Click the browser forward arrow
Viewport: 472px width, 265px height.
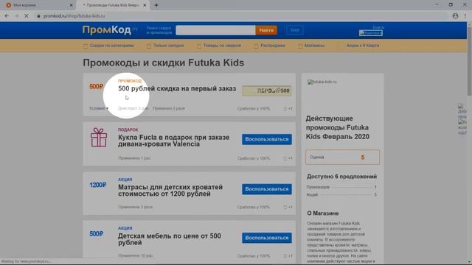(16, 16)
